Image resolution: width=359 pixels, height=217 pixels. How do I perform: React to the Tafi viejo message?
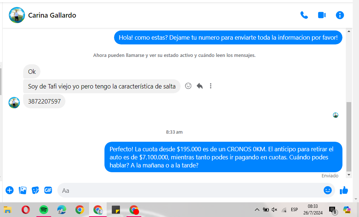[188, 86]
